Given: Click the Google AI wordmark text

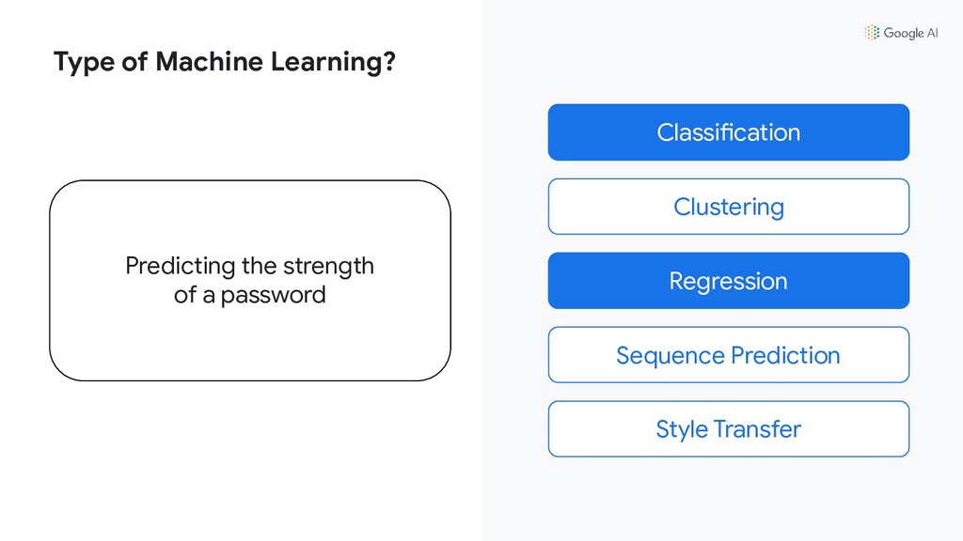Looking at the screenshot, I should [910, 33].
